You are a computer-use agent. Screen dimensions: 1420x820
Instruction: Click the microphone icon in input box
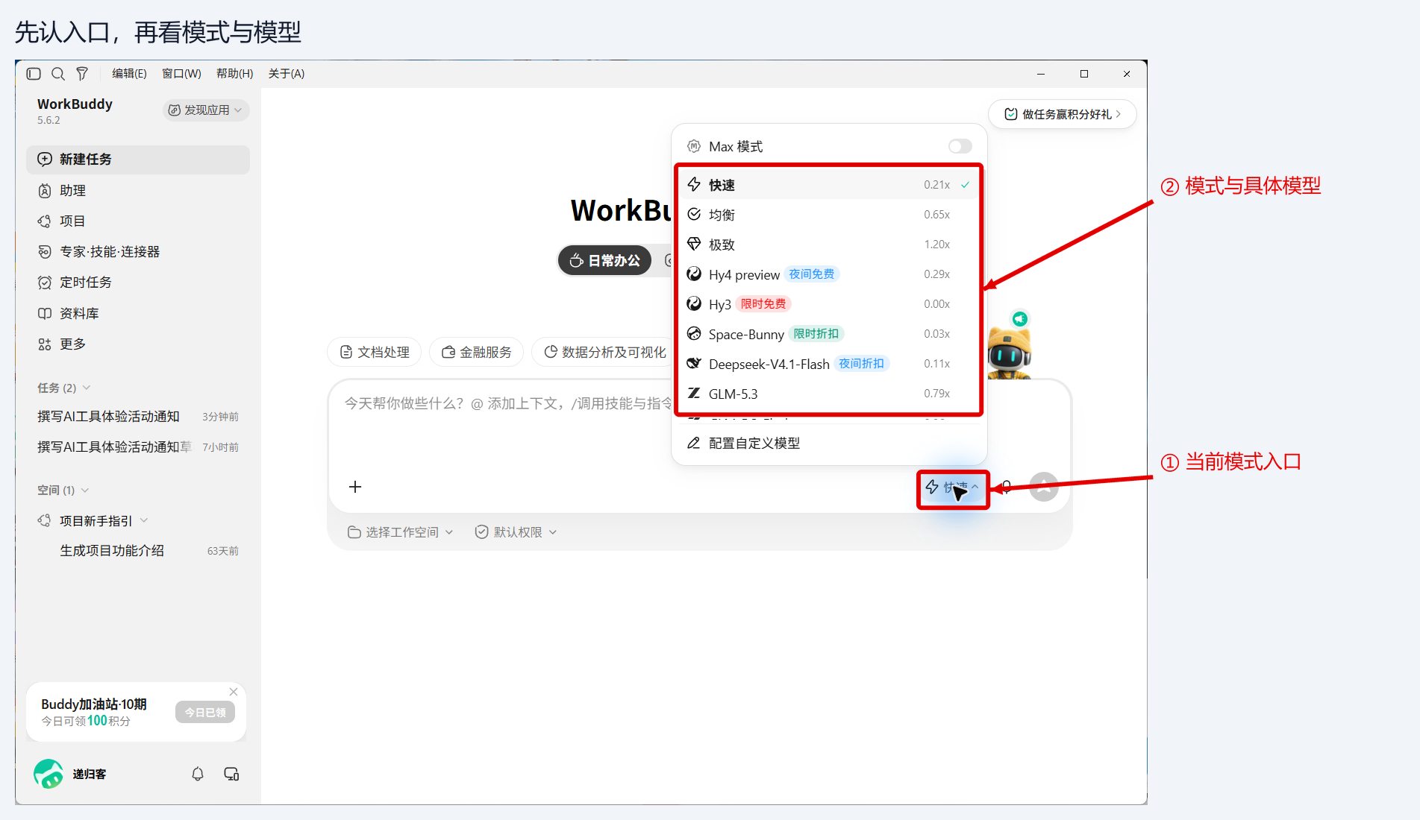click(1007, 487)
